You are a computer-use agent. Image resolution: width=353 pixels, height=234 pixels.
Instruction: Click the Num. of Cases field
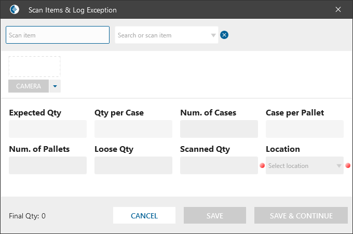(x=219, y=129)
